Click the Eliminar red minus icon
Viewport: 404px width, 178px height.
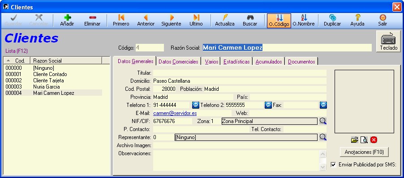pyautogui.click(x=92, y=17)
